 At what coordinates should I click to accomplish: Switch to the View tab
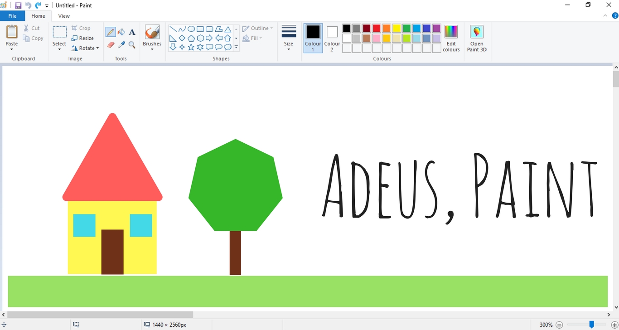[x=64, y=16]
